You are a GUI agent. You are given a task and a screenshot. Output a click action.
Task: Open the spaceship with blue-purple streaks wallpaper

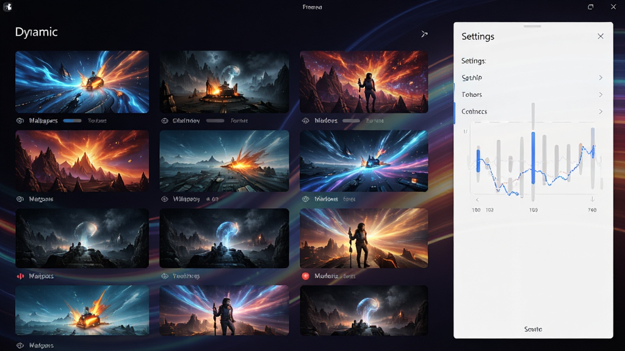point(364,161)
